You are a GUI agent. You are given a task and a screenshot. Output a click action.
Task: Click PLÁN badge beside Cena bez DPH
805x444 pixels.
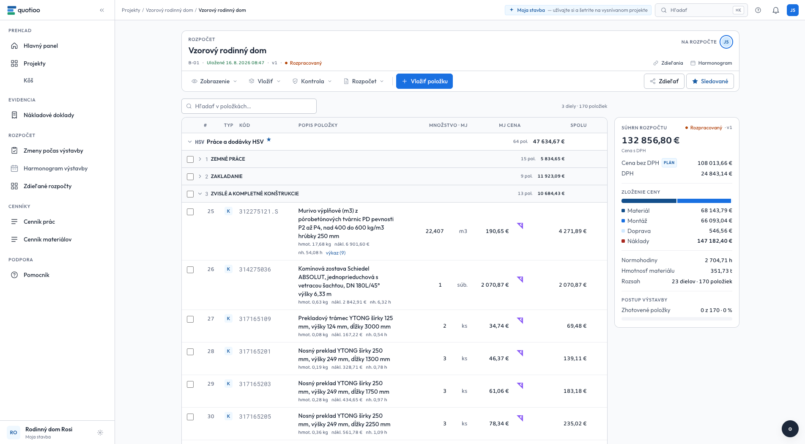tap(669, 163)
